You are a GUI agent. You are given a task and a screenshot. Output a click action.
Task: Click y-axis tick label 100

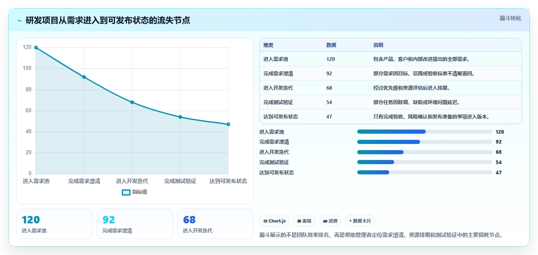point(27,68)
